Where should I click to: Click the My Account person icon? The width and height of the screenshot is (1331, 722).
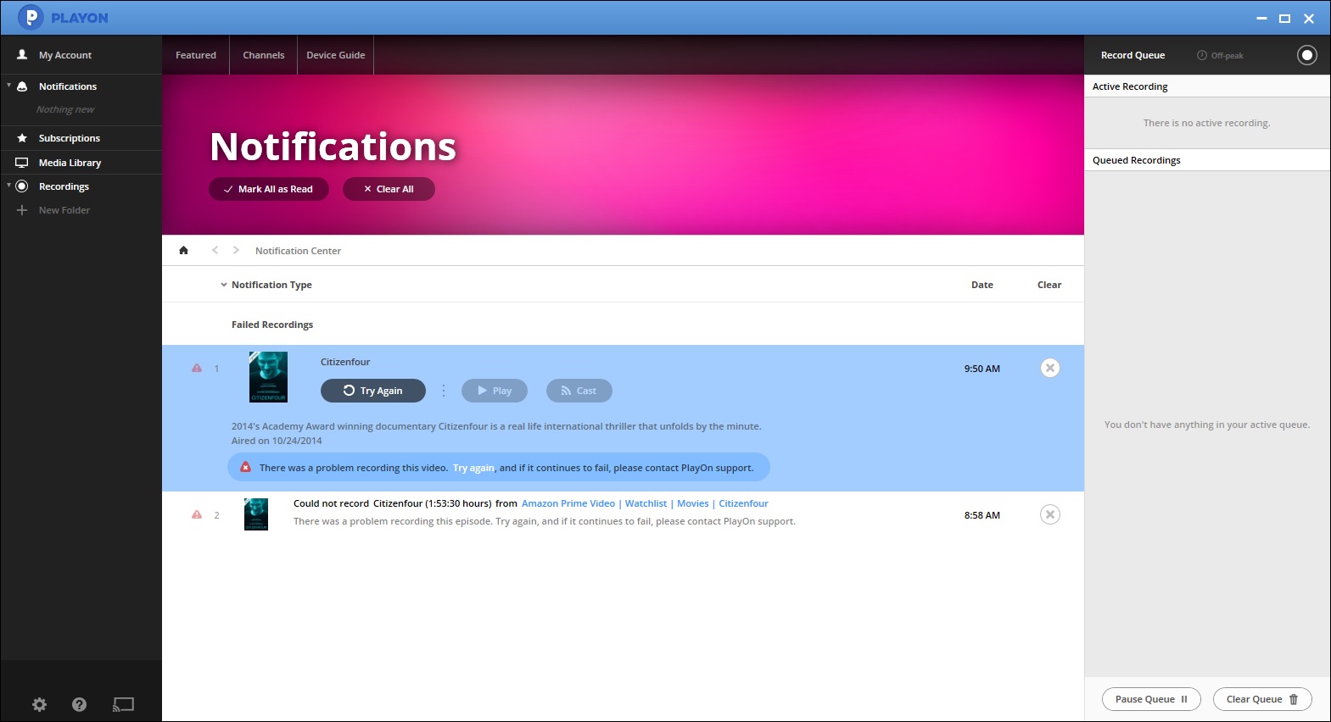22,54
